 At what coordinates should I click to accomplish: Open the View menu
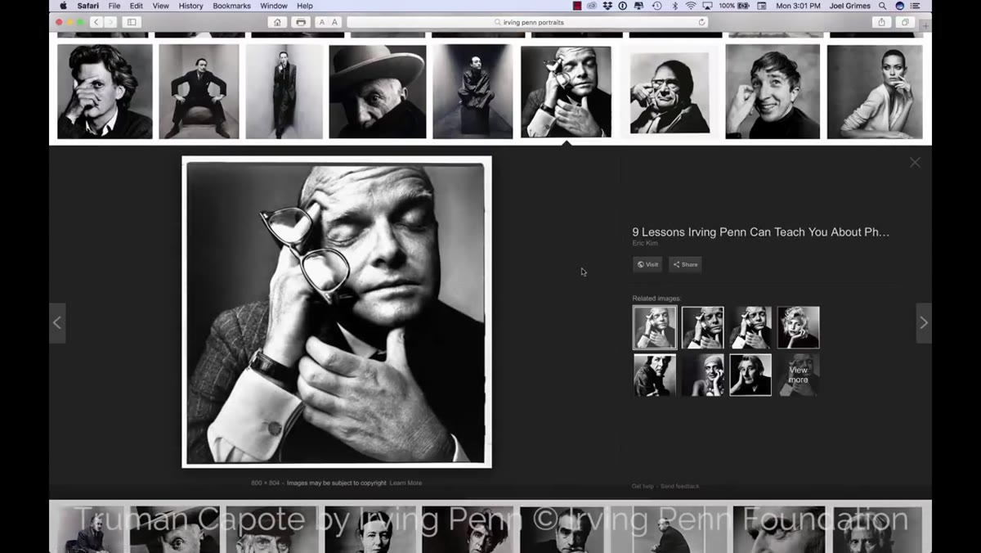(161, 6)
